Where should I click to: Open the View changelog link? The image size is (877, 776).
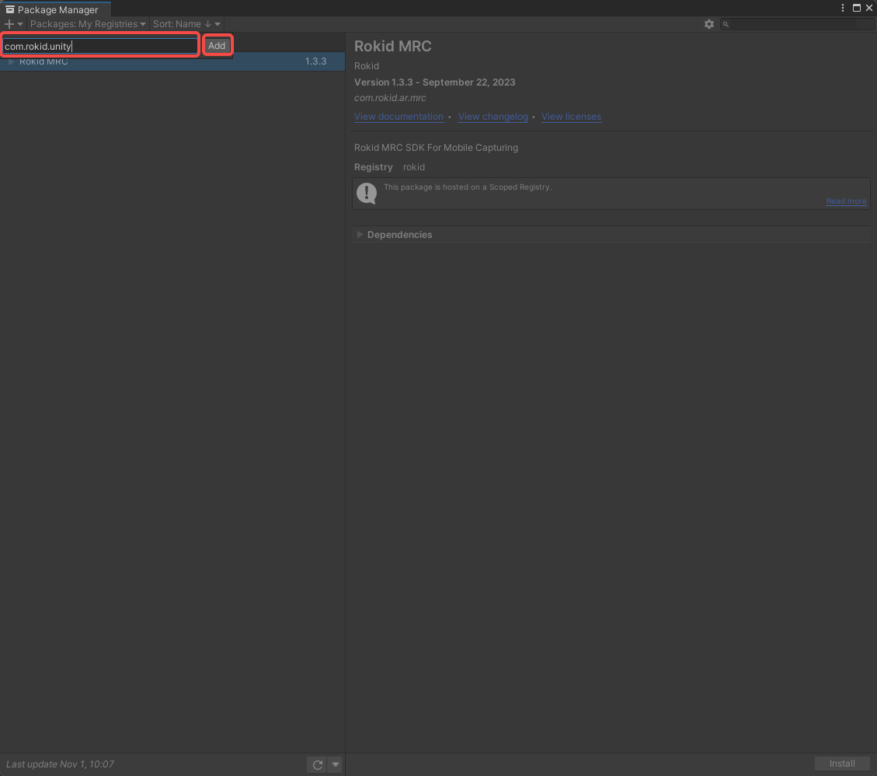click(492, 117)
